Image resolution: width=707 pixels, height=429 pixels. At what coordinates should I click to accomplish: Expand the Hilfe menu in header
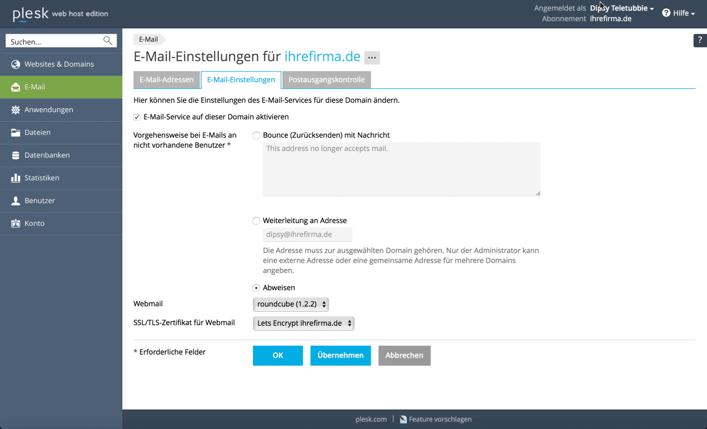pos(679,13)
